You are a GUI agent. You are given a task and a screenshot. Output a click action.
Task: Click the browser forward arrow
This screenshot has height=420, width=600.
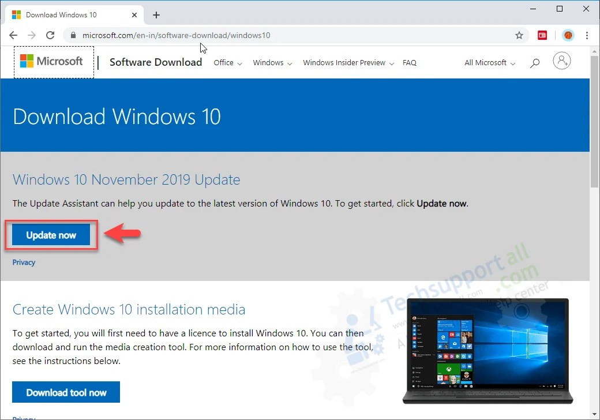click(32, 35)
